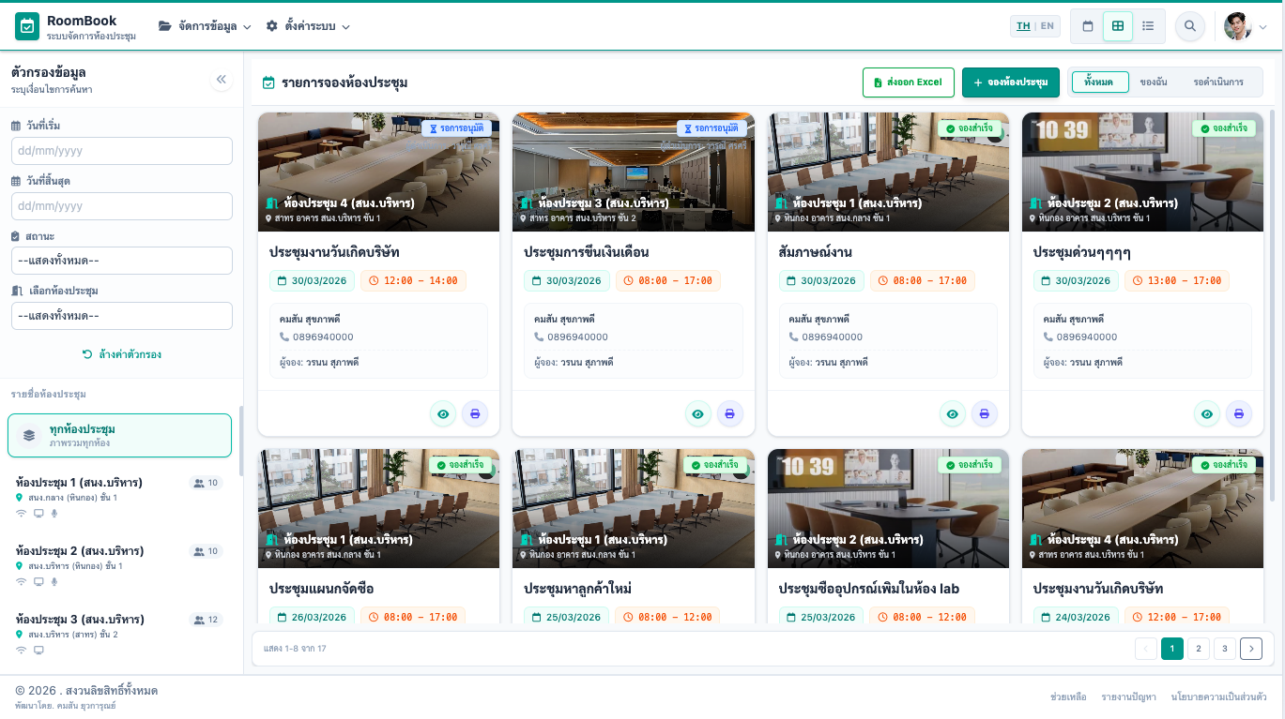The image size is (1285, 719).
Task: Click the 26/03/2026 date chip
Action: pyautogui.click(x=312, y=617)
